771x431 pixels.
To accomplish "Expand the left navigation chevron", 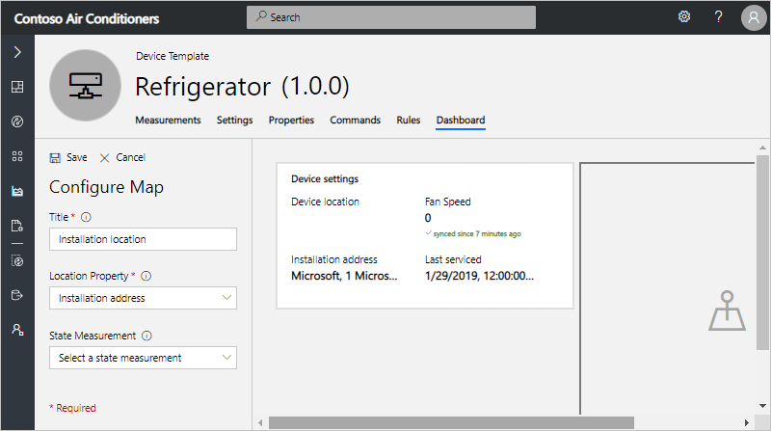I will coord(17,52).
